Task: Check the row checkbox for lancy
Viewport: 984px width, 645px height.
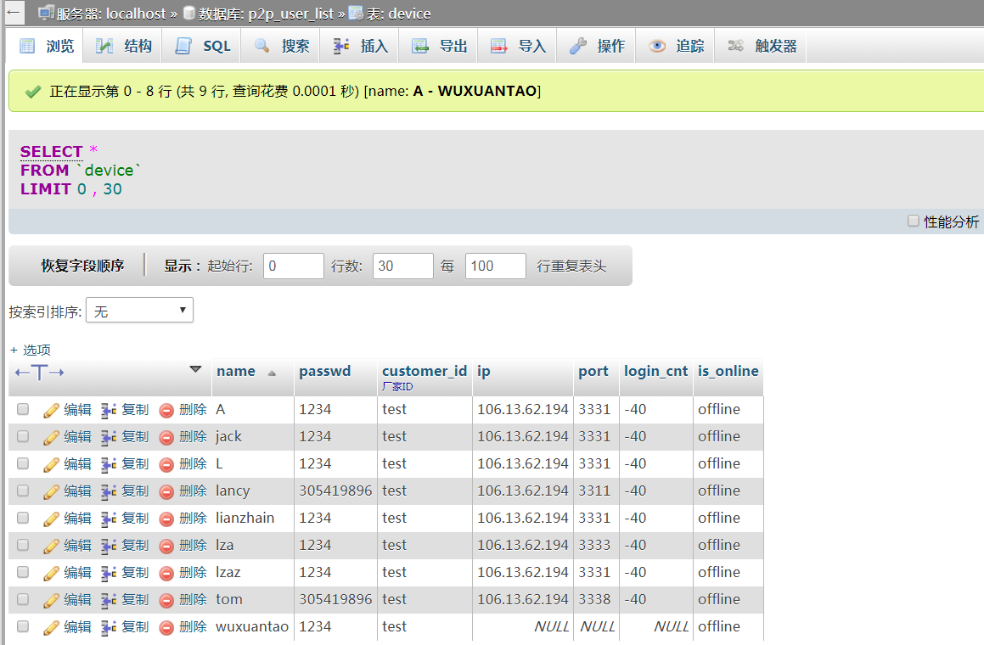Action: 23,491
